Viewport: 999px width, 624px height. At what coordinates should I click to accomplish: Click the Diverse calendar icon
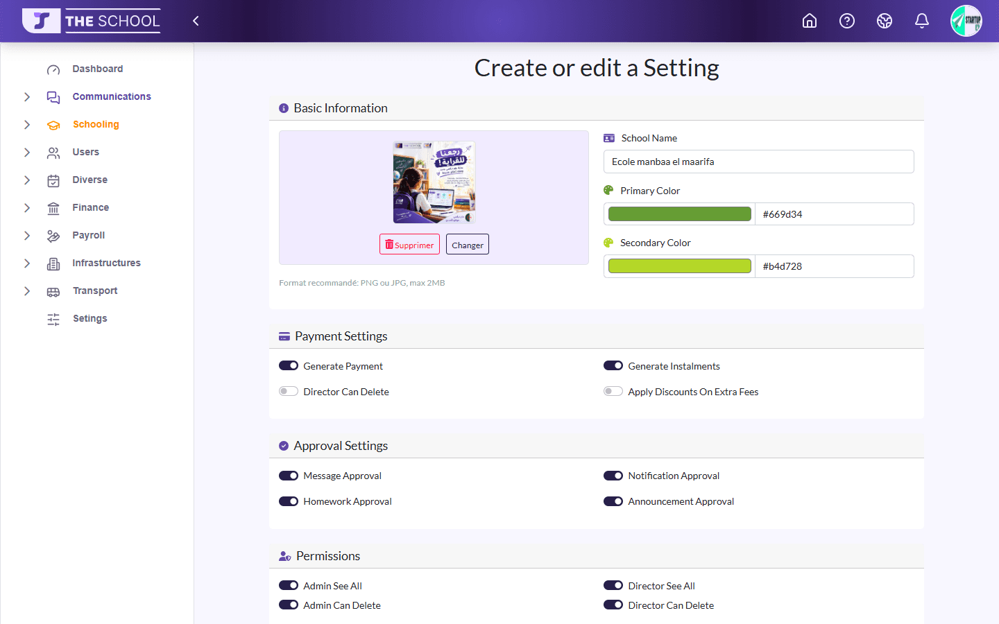tap(53, 180)
